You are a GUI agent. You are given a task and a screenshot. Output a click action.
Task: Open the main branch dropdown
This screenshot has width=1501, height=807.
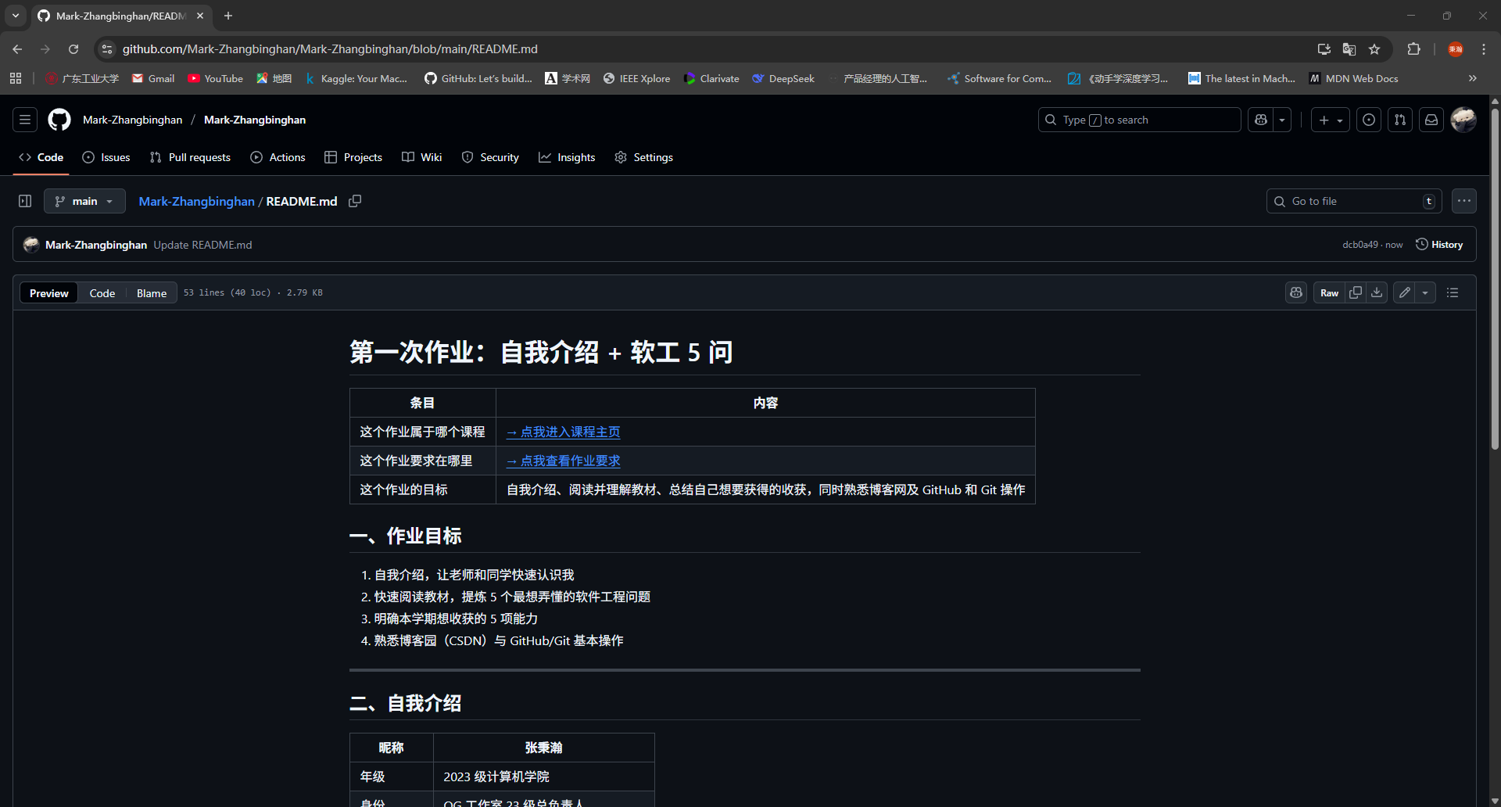[x=84, y=201]
